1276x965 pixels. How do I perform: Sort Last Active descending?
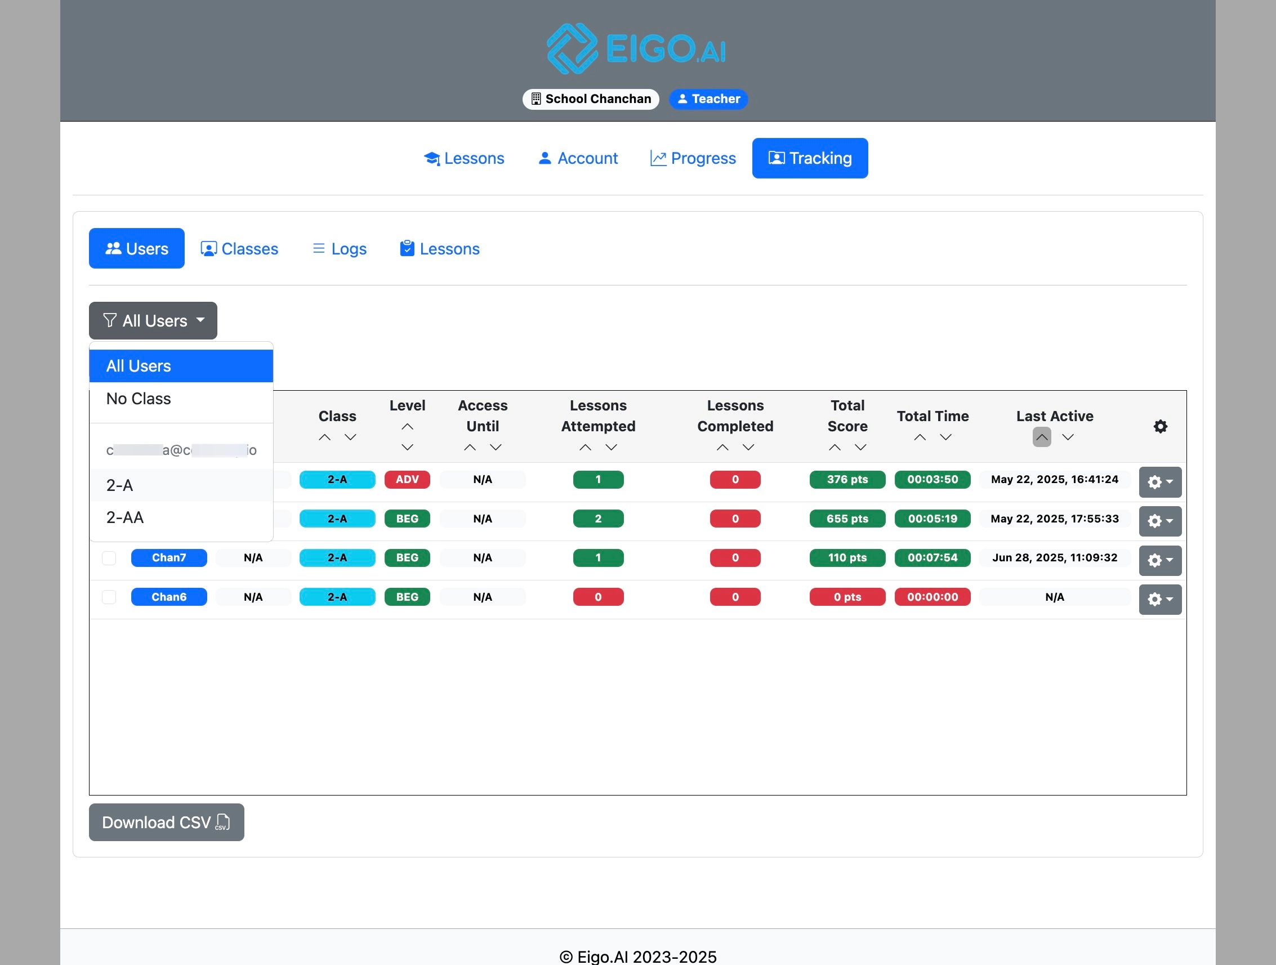tap(1068, 437)
